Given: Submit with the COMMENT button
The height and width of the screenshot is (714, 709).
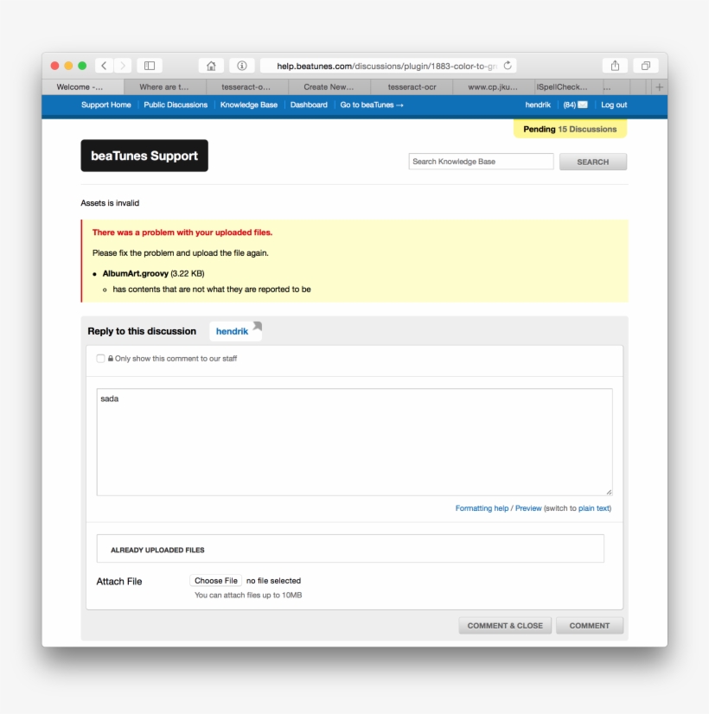Looking at the screenshot, I should tap(589, 626).
